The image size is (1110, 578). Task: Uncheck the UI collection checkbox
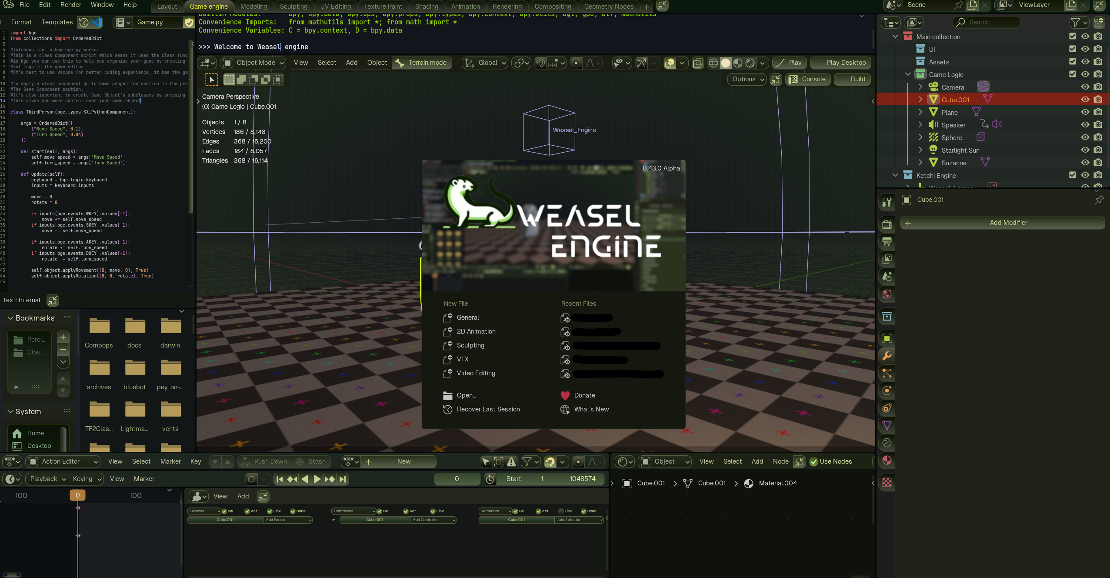1072,49
